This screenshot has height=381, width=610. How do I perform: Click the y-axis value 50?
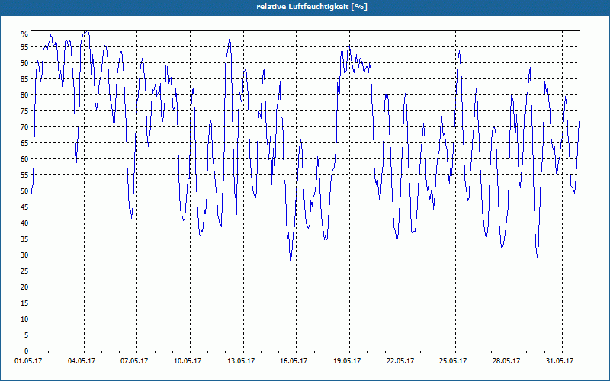coord(24,191)
